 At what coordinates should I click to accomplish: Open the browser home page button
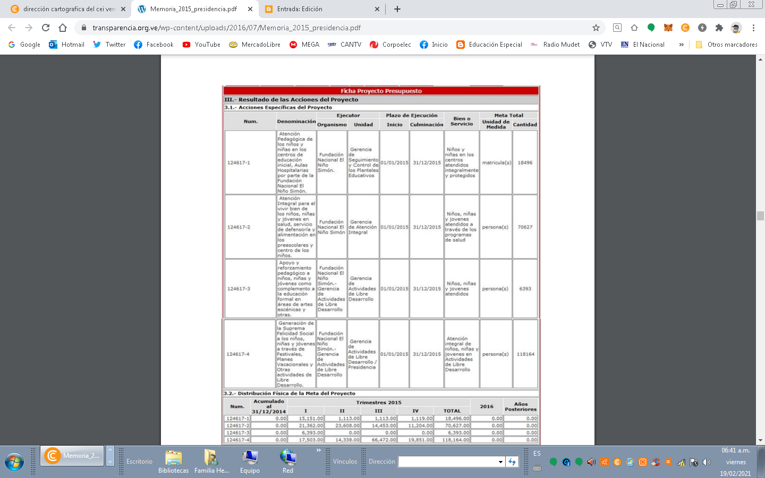coord(63,28)
